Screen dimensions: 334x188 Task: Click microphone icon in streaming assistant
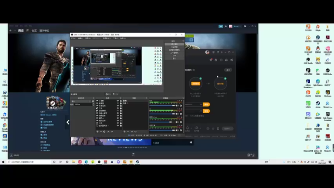click(x=187, y=128)
